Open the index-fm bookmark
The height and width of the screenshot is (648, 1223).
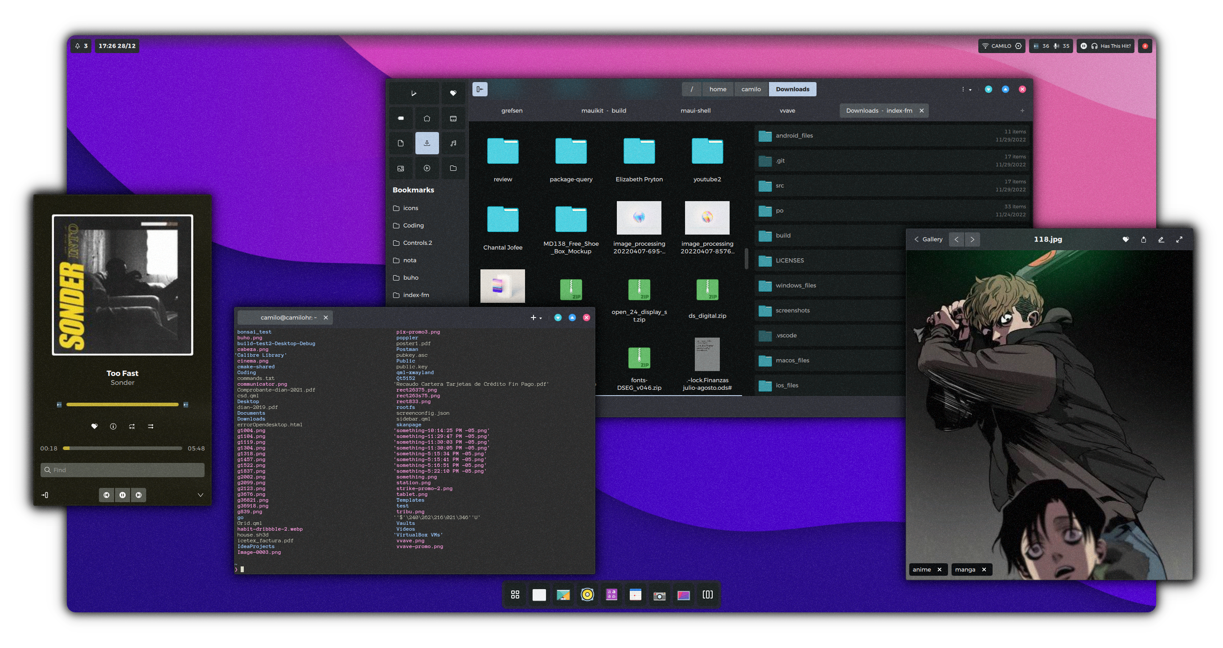[427, 294]
